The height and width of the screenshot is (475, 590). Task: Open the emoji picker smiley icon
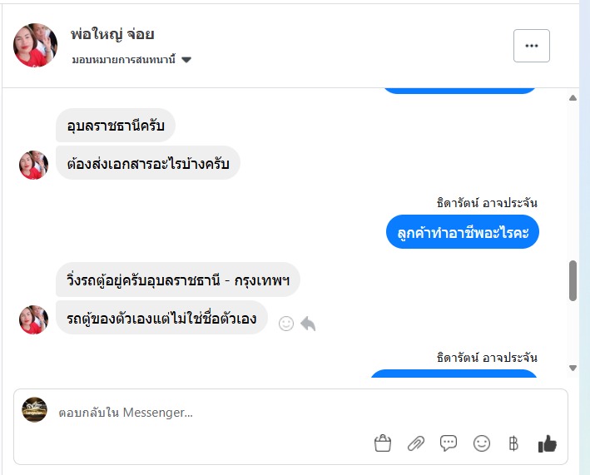[482, 444]
